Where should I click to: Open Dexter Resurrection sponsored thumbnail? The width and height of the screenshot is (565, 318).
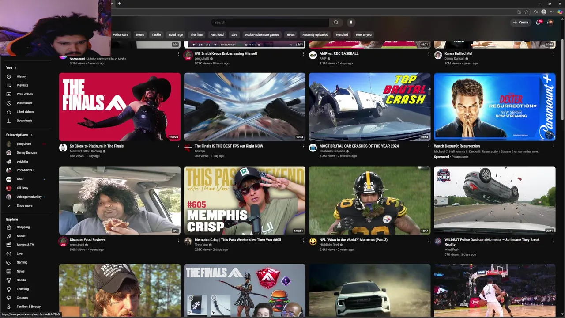pos(494,107)
